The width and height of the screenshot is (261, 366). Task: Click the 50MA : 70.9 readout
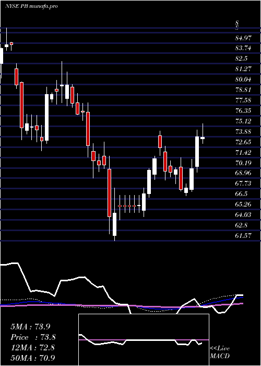(x=33, y=358)
